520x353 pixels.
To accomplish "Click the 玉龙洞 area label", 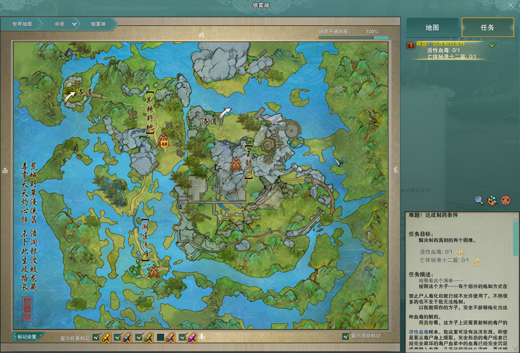I will 249,162.
